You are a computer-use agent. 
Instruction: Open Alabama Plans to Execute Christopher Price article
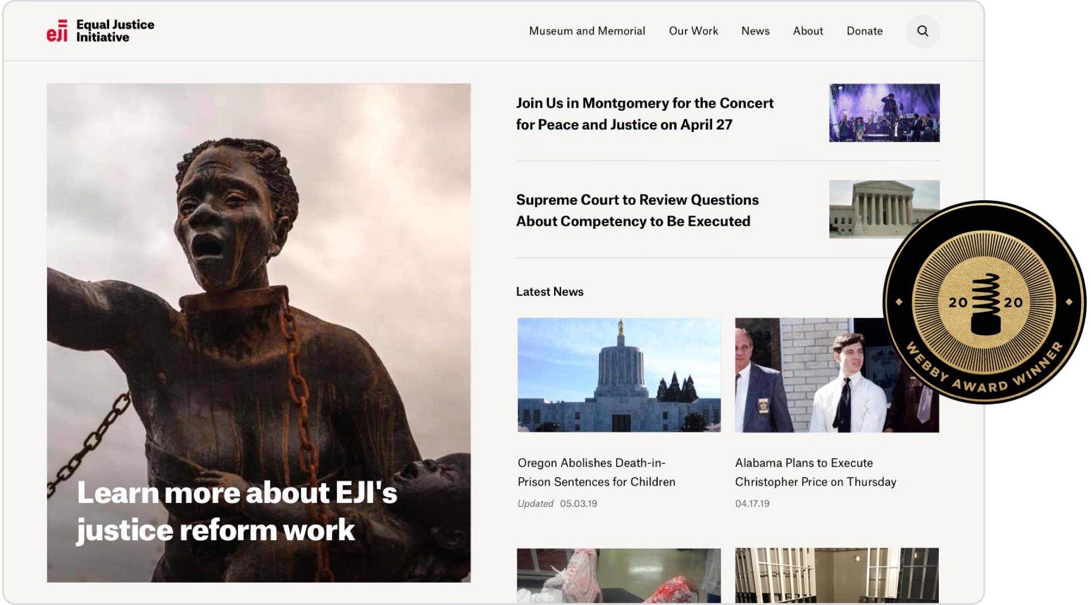point(815,472)
